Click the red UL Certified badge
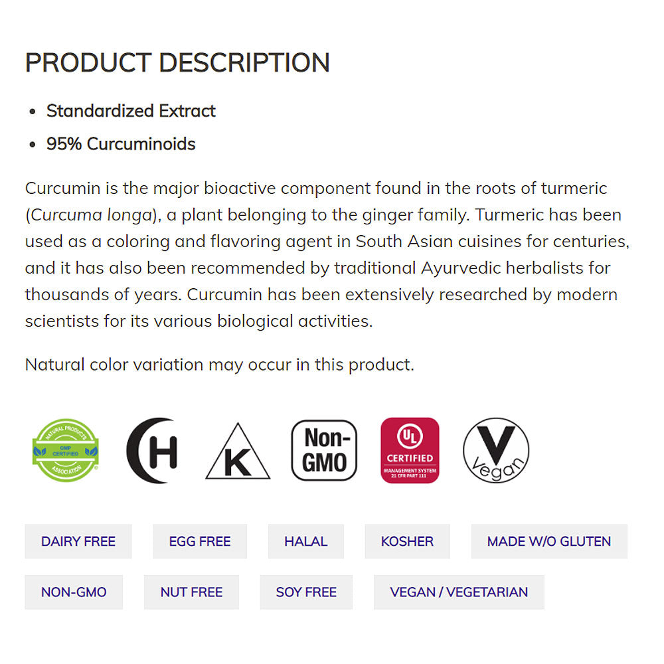 pyautogui.click(x=410, y=450)
